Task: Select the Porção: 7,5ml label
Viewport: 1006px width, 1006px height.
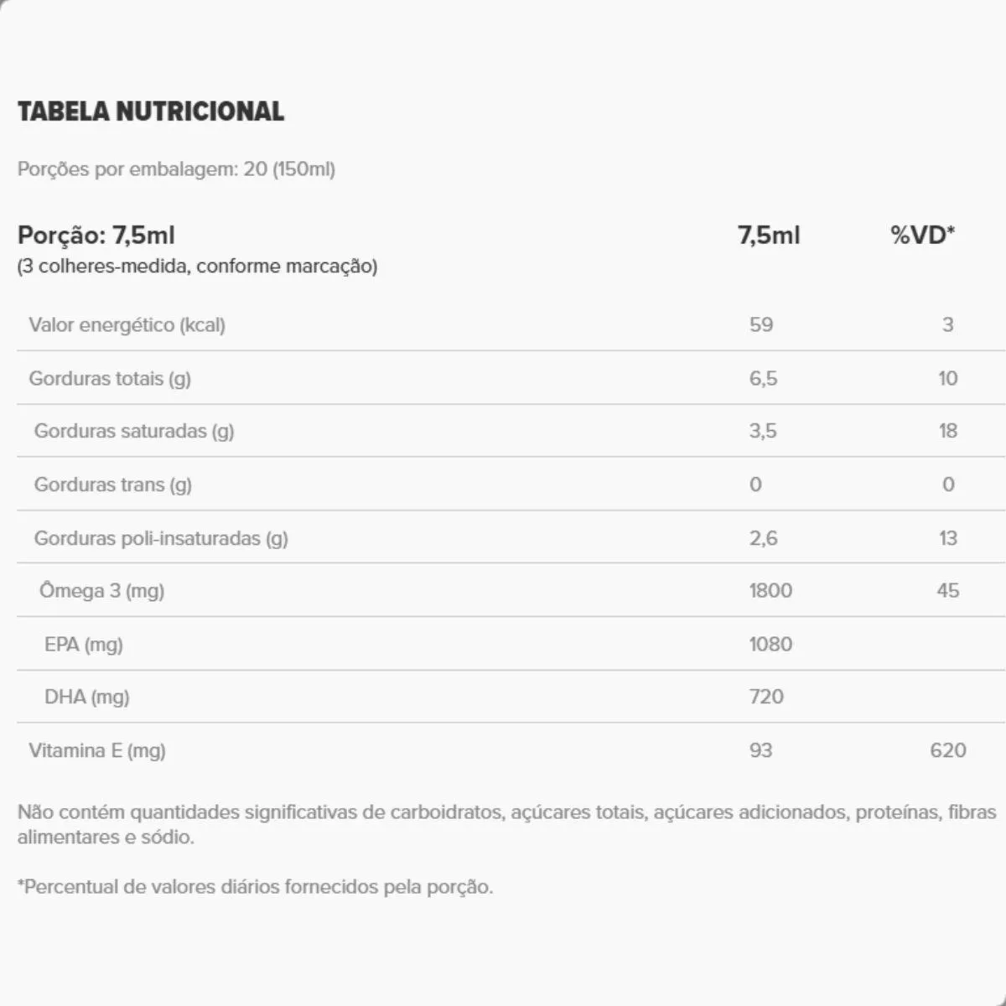Action: click(96, 236)
